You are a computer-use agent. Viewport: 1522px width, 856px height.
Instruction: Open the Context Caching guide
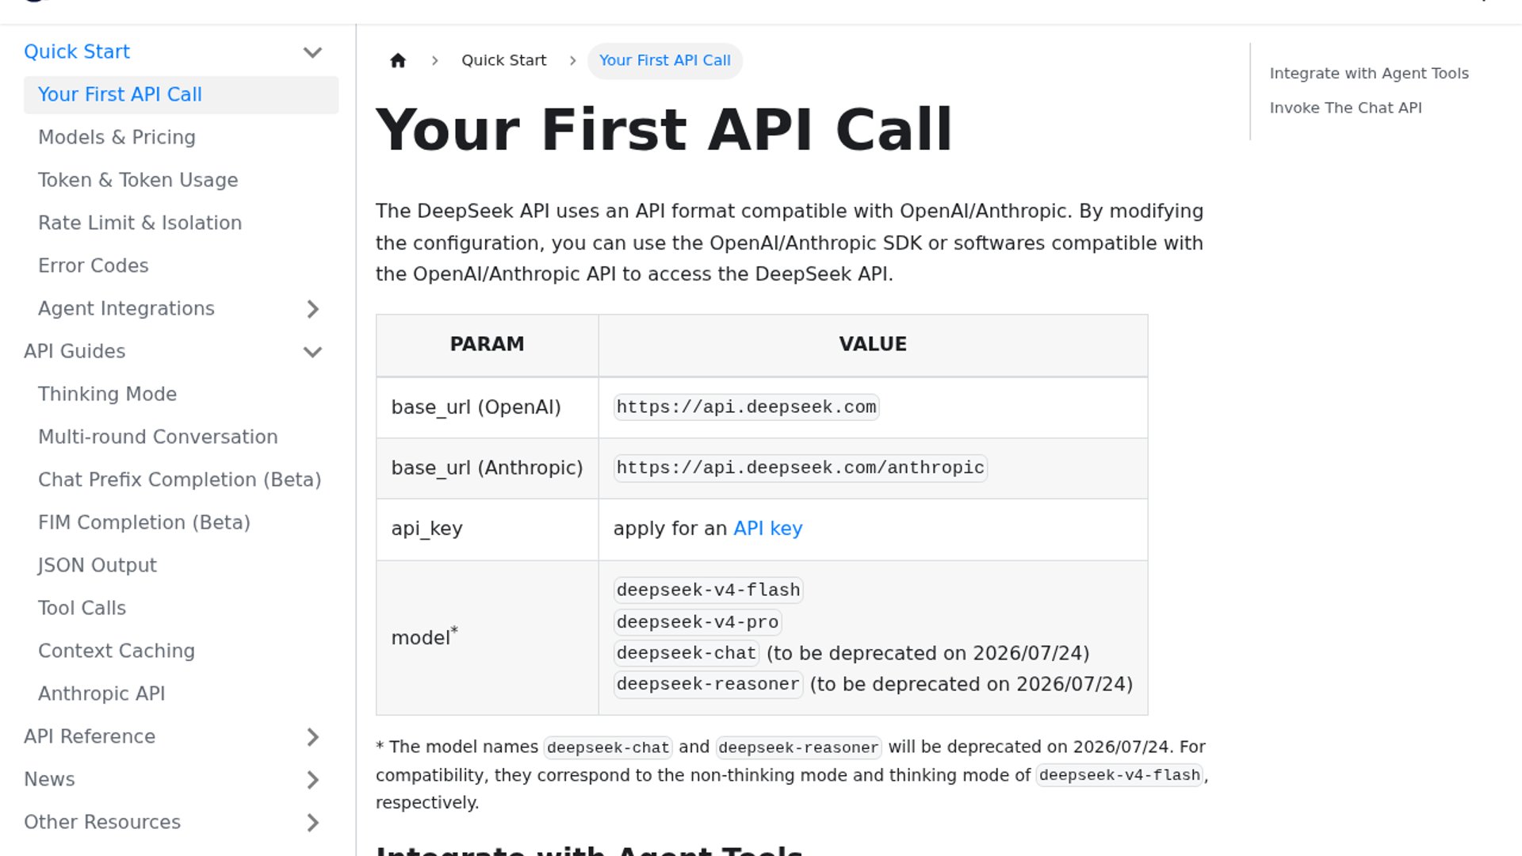pyautogui.click(x=117, y=651)
